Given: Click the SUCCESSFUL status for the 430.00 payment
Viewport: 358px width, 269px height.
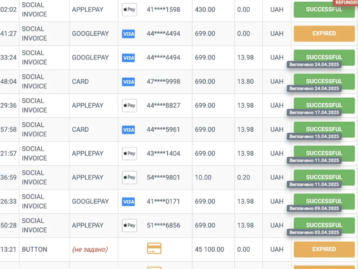Looking at the screenshot, I should click(324, 9).
